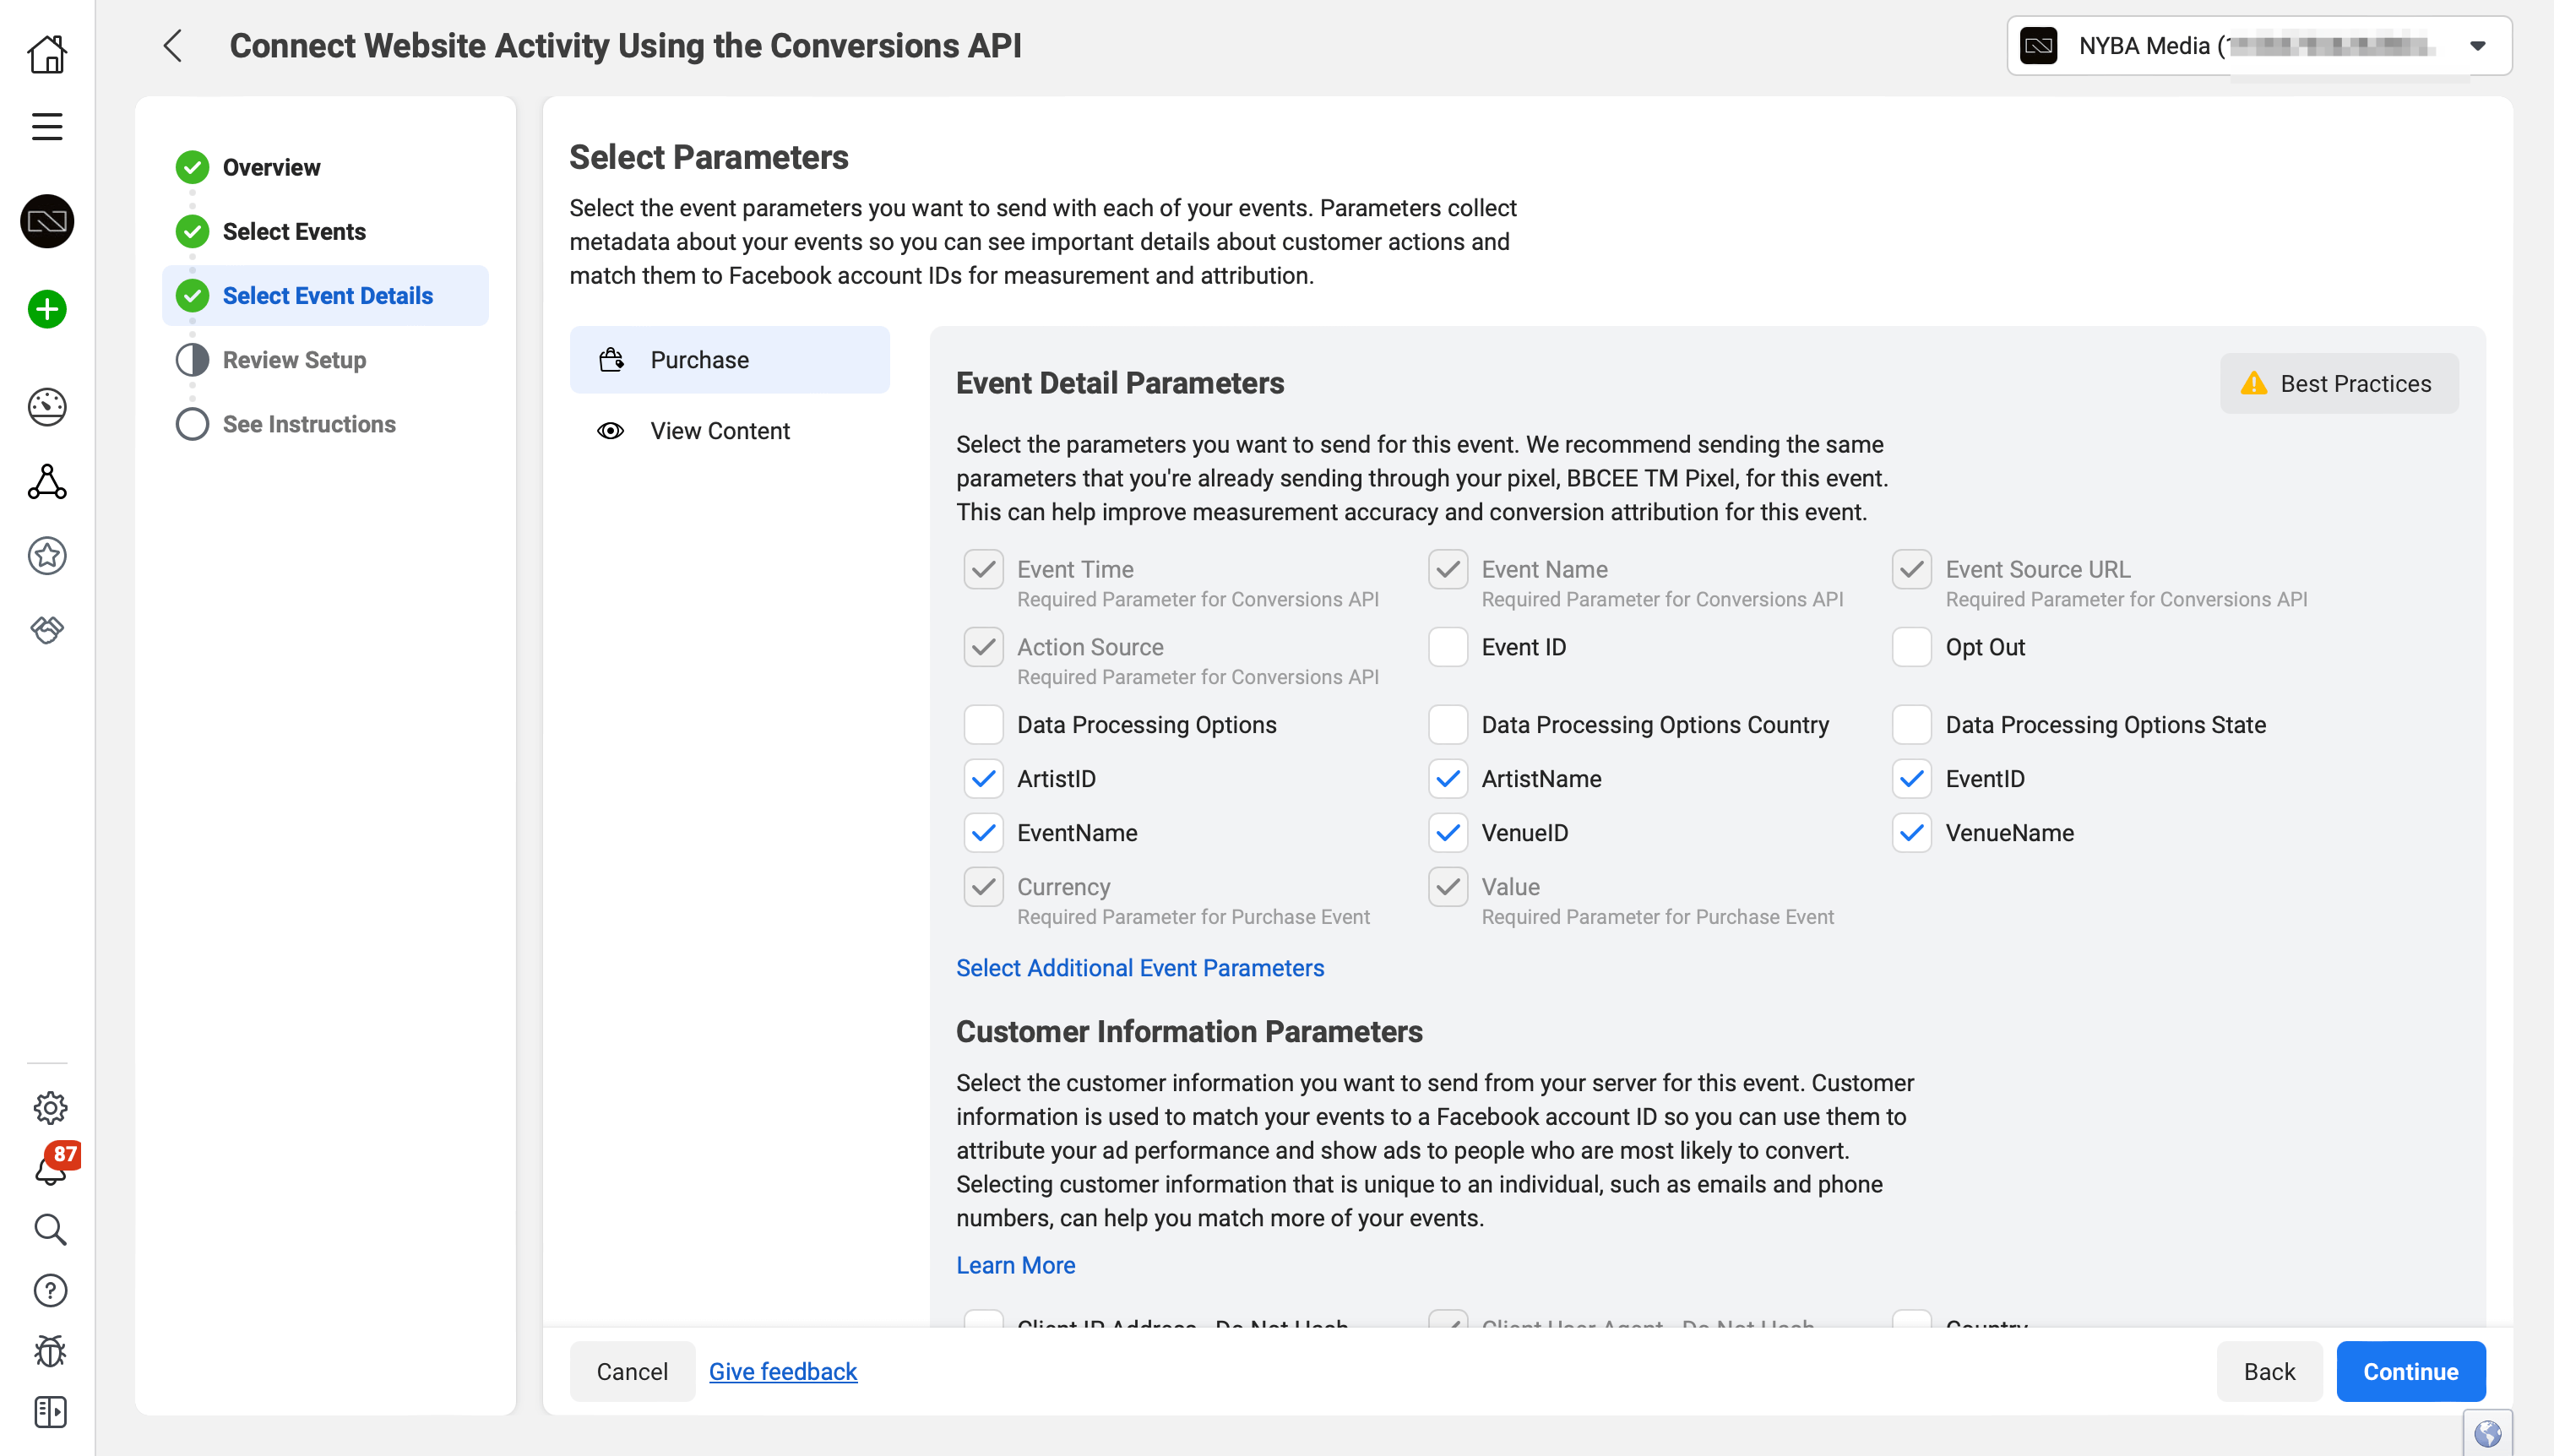Select the Purchase event tab
Viewport: 2554px width, 1456px height.
coord(731,359)
